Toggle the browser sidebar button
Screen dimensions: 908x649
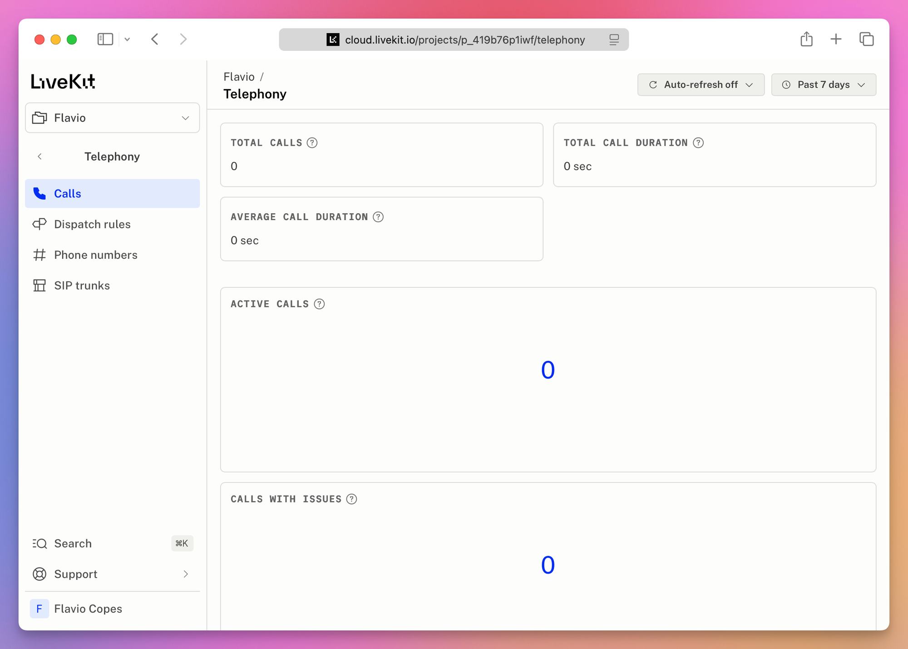105,39
